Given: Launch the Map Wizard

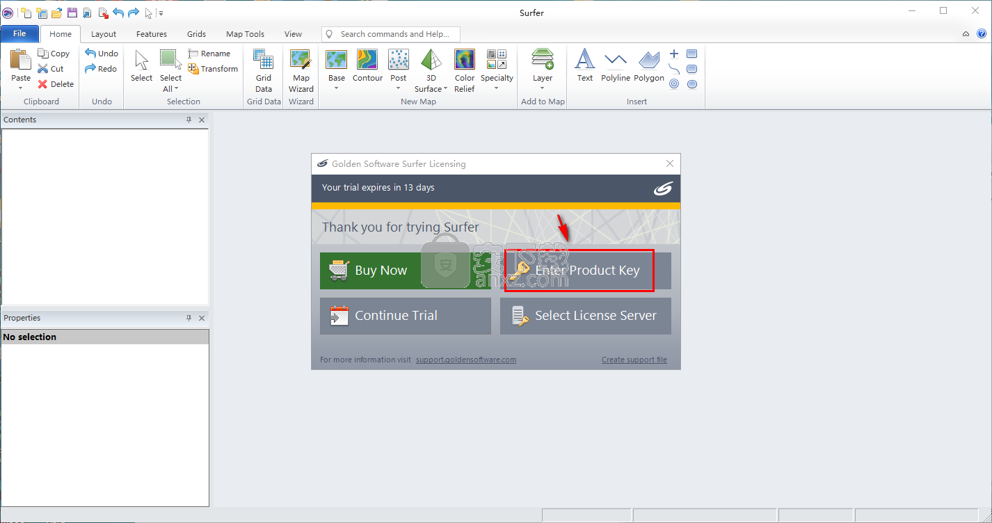Looking at the screenshot, I should pos(301,71).
